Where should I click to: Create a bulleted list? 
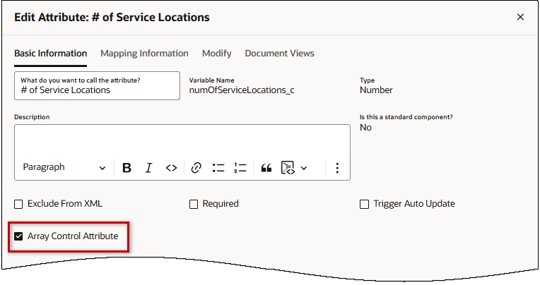click(x=218, y=168)
